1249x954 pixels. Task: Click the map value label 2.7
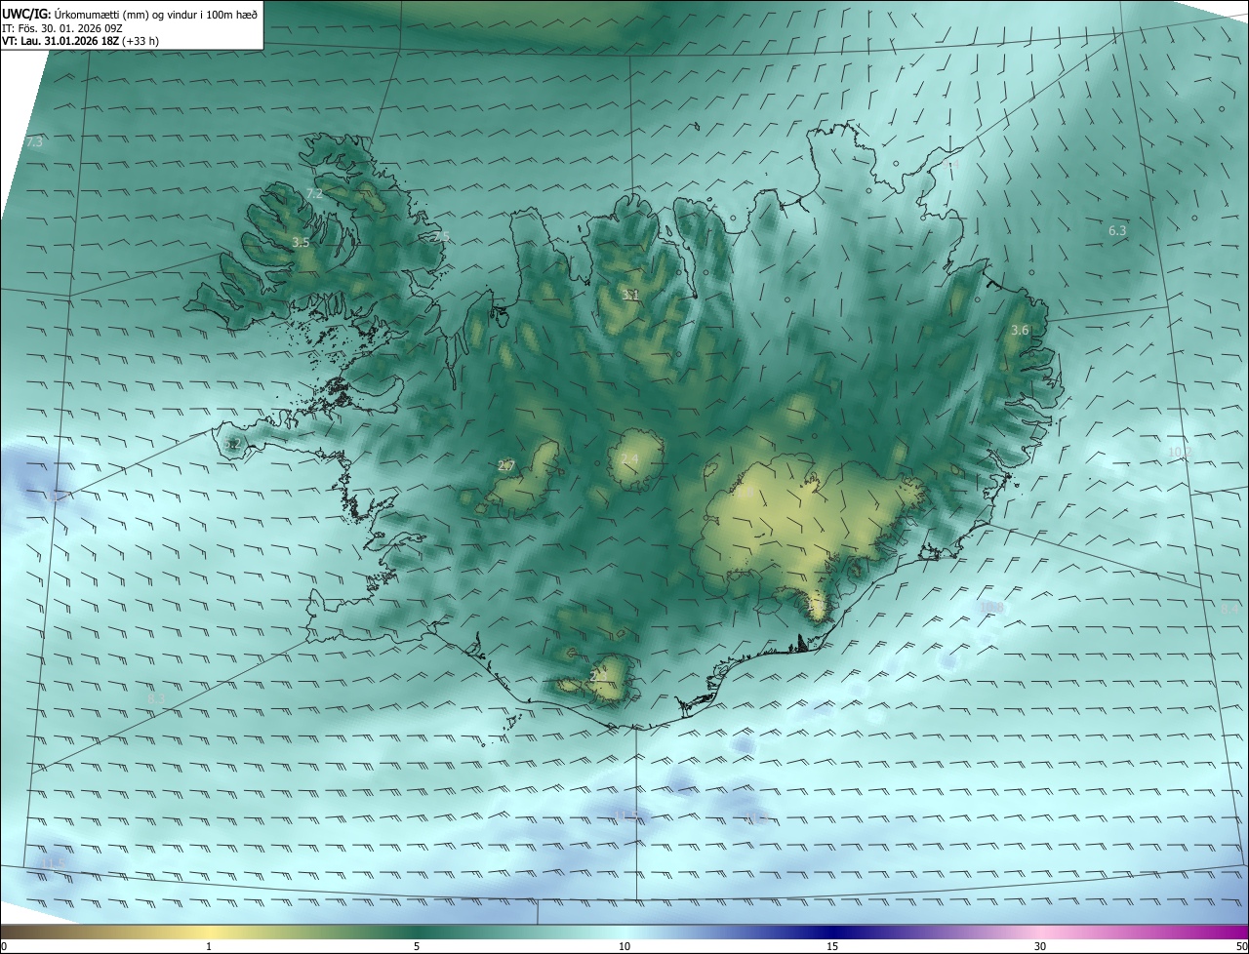coord(505,466)
